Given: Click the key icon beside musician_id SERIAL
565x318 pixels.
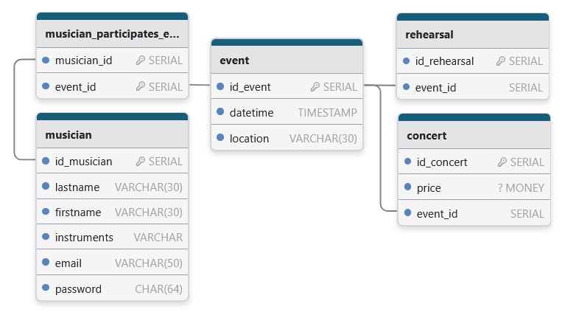Looking at the screenshot, I should (x=141, y=61).
